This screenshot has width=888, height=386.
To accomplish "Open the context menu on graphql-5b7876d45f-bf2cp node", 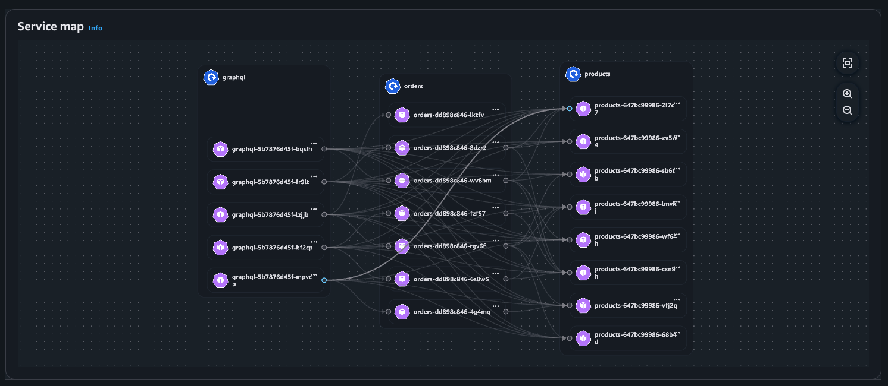I will pos(314,242).
